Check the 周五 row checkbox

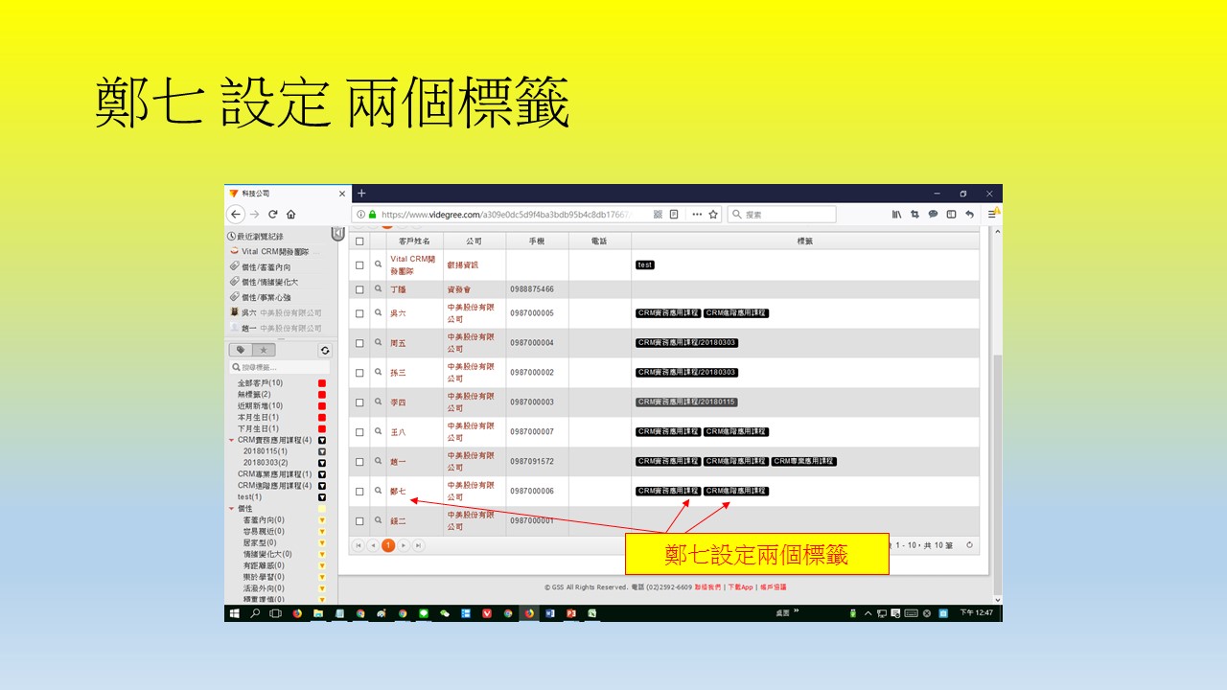pyautogui.click(x=359, y=343)
